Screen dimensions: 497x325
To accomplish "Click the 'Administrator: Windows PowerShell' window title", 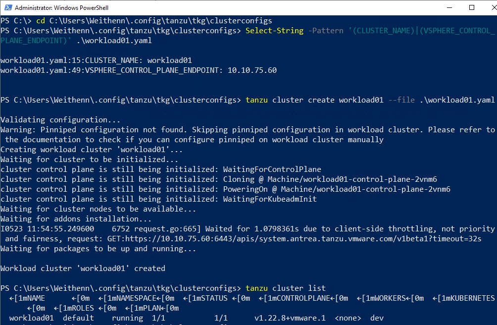I will click(61, 8).
